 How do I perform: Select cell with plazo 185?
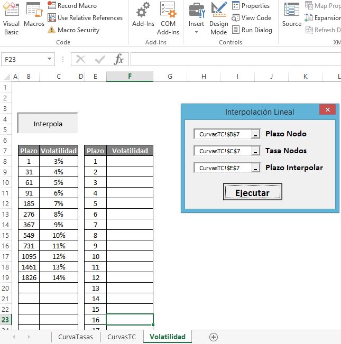29,203
